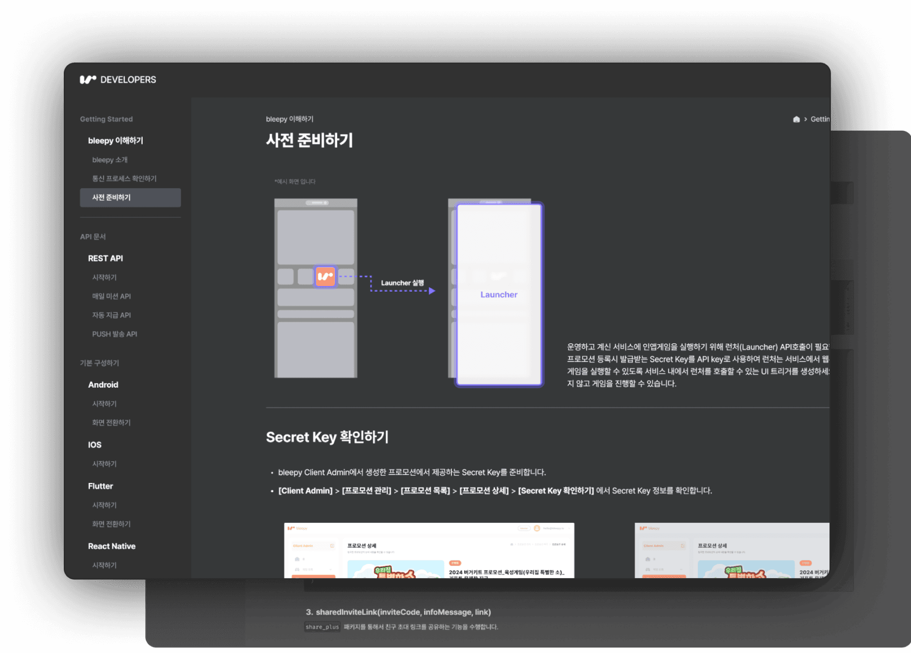Viewport: 911px width, 653px height.
Task: Click the gray phone mockup illustration
Action: 316,288
